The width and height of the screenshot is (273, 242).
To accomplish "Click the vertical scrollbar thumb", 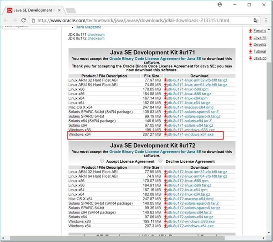I will 269,91.
